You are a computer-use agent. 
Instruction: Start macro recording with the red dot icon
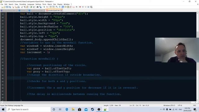(80, 7)
